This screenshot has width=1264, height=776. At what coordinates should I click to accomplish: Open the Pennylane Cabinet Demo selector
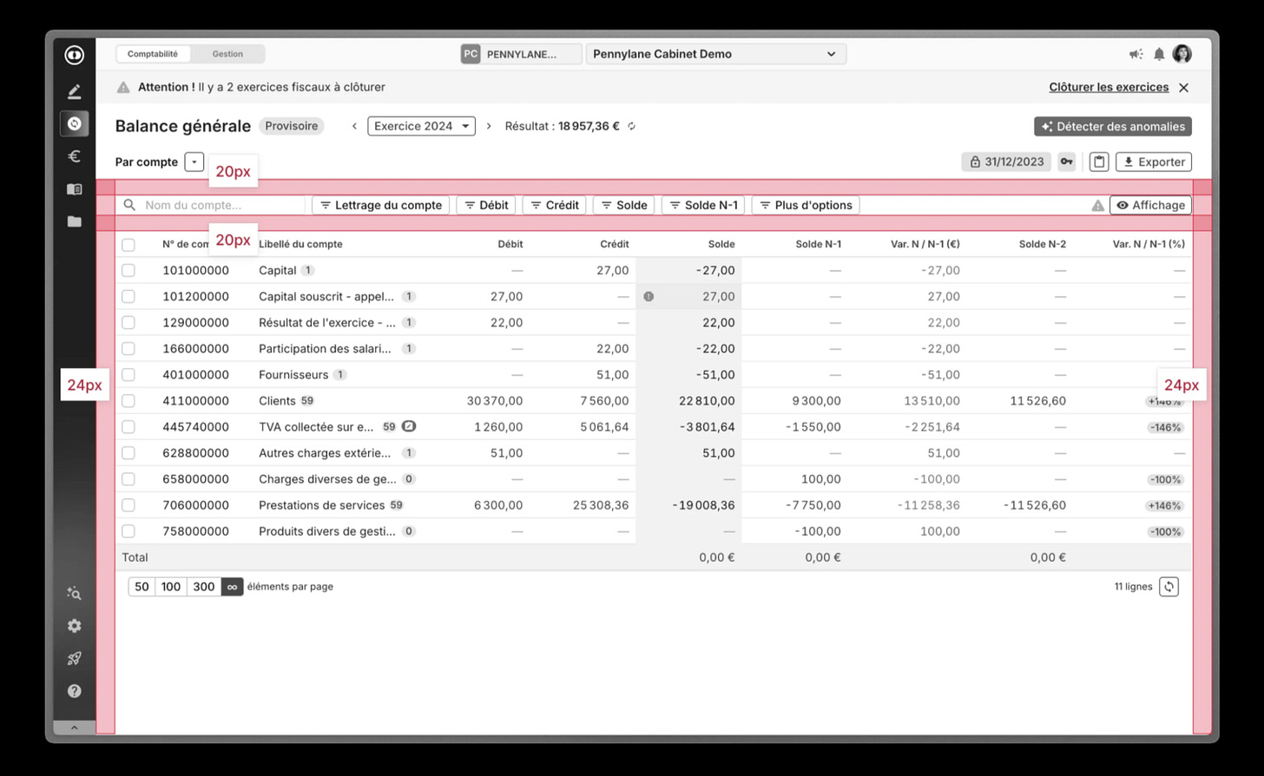click(716, 54)
